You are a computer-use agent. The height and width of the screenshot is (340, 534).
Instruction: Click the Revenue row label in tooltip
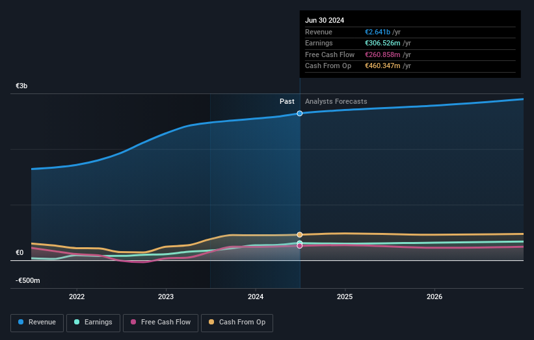click(x=319, y=32)
